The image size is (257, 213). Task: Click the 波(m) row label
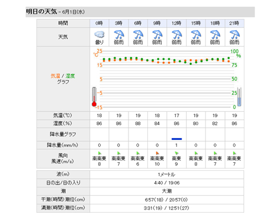[x=63, y=174]
